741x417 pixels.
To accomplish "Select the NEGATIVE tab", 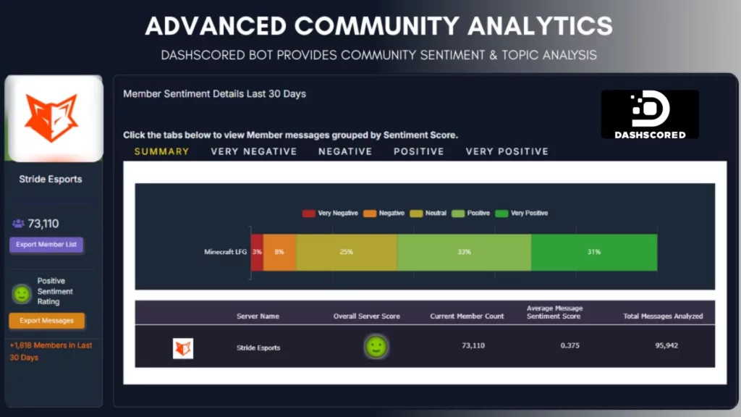I will point(345,151).
